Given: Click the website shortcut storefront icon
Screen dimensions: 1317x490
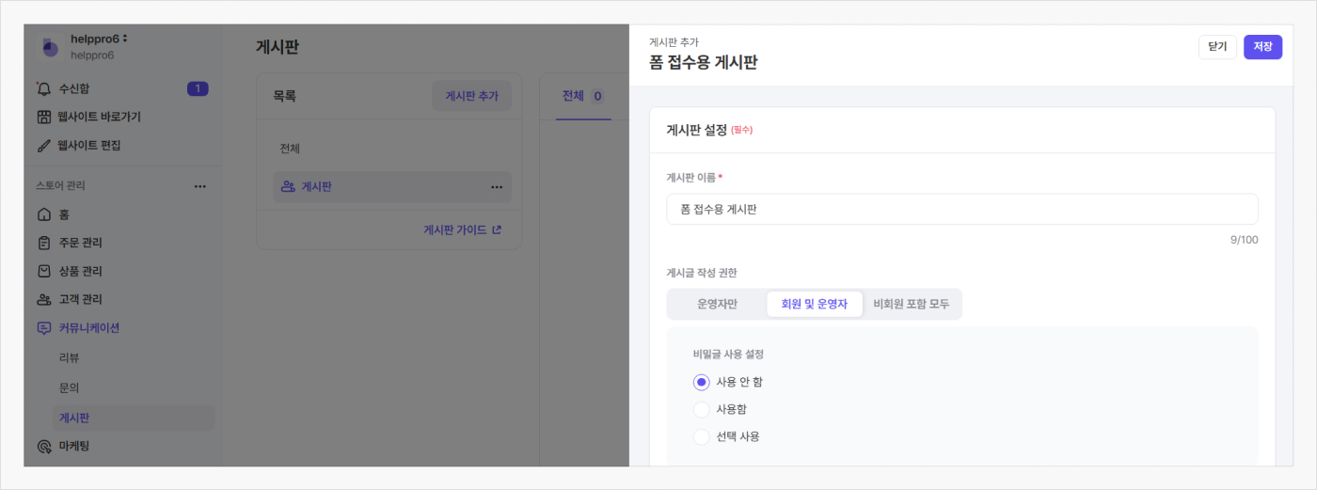Looking at the screenshot, I should pos(43,117).
